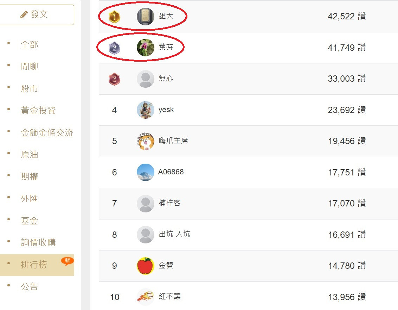This screenshot has width=398, height=310.
Task: Click 紅不讓's avatar icon
Action: 145,297
